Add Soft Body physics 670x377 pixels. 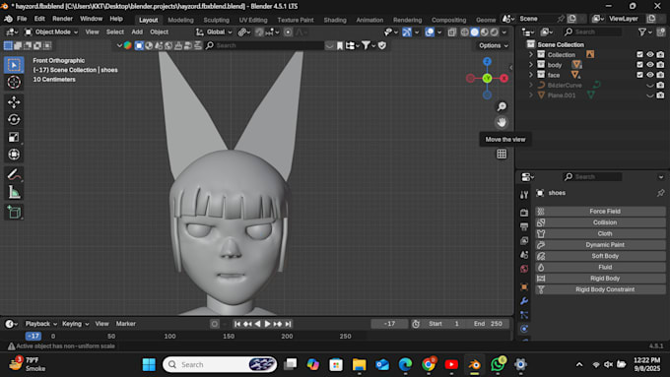(x=600, y=256)
